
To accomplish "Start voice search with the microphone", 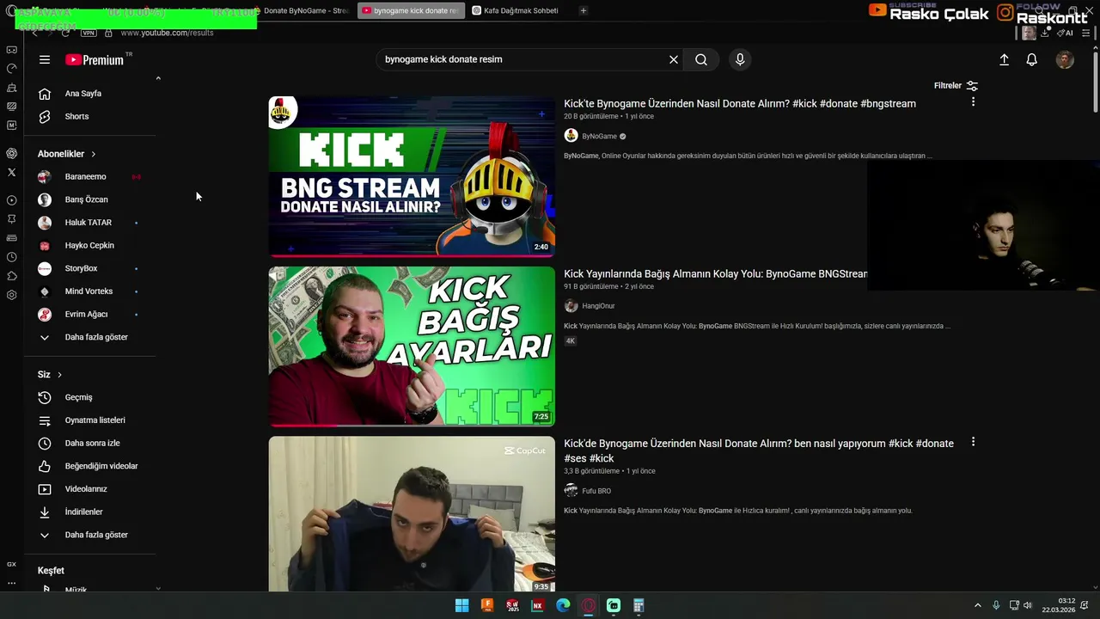I will (x=740, y=59).
